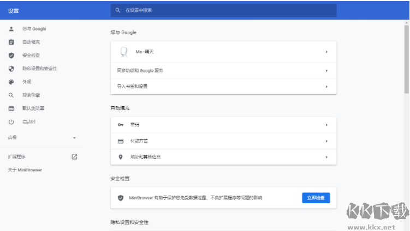Open 关于 MiniBrowser page
Image resolution: width=410 pixels, height=231 pixels.
point(25,170)
